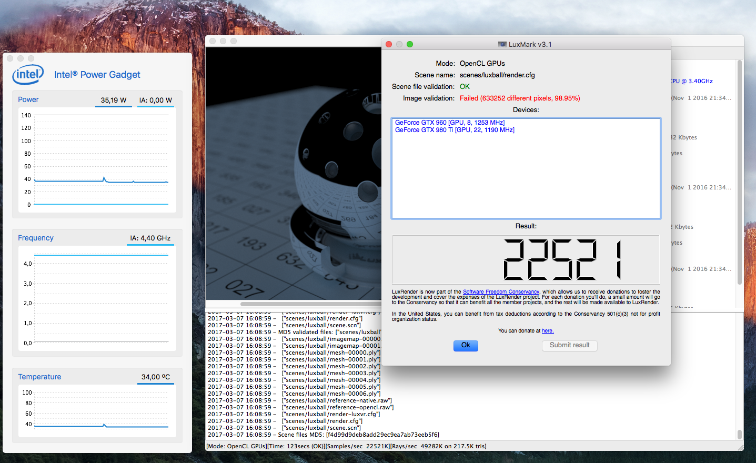The height and width of the screenshot is (463, 756).
Task: Click the rendered LuxBall scene image
Action: (x=293, y=174)
